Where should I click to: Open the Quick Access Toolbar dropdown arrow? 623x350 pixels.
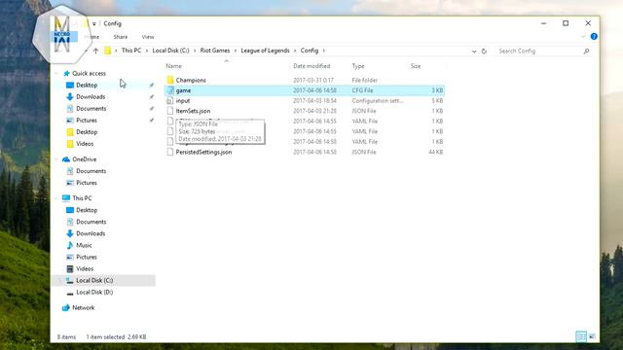[x=94, y=23]
